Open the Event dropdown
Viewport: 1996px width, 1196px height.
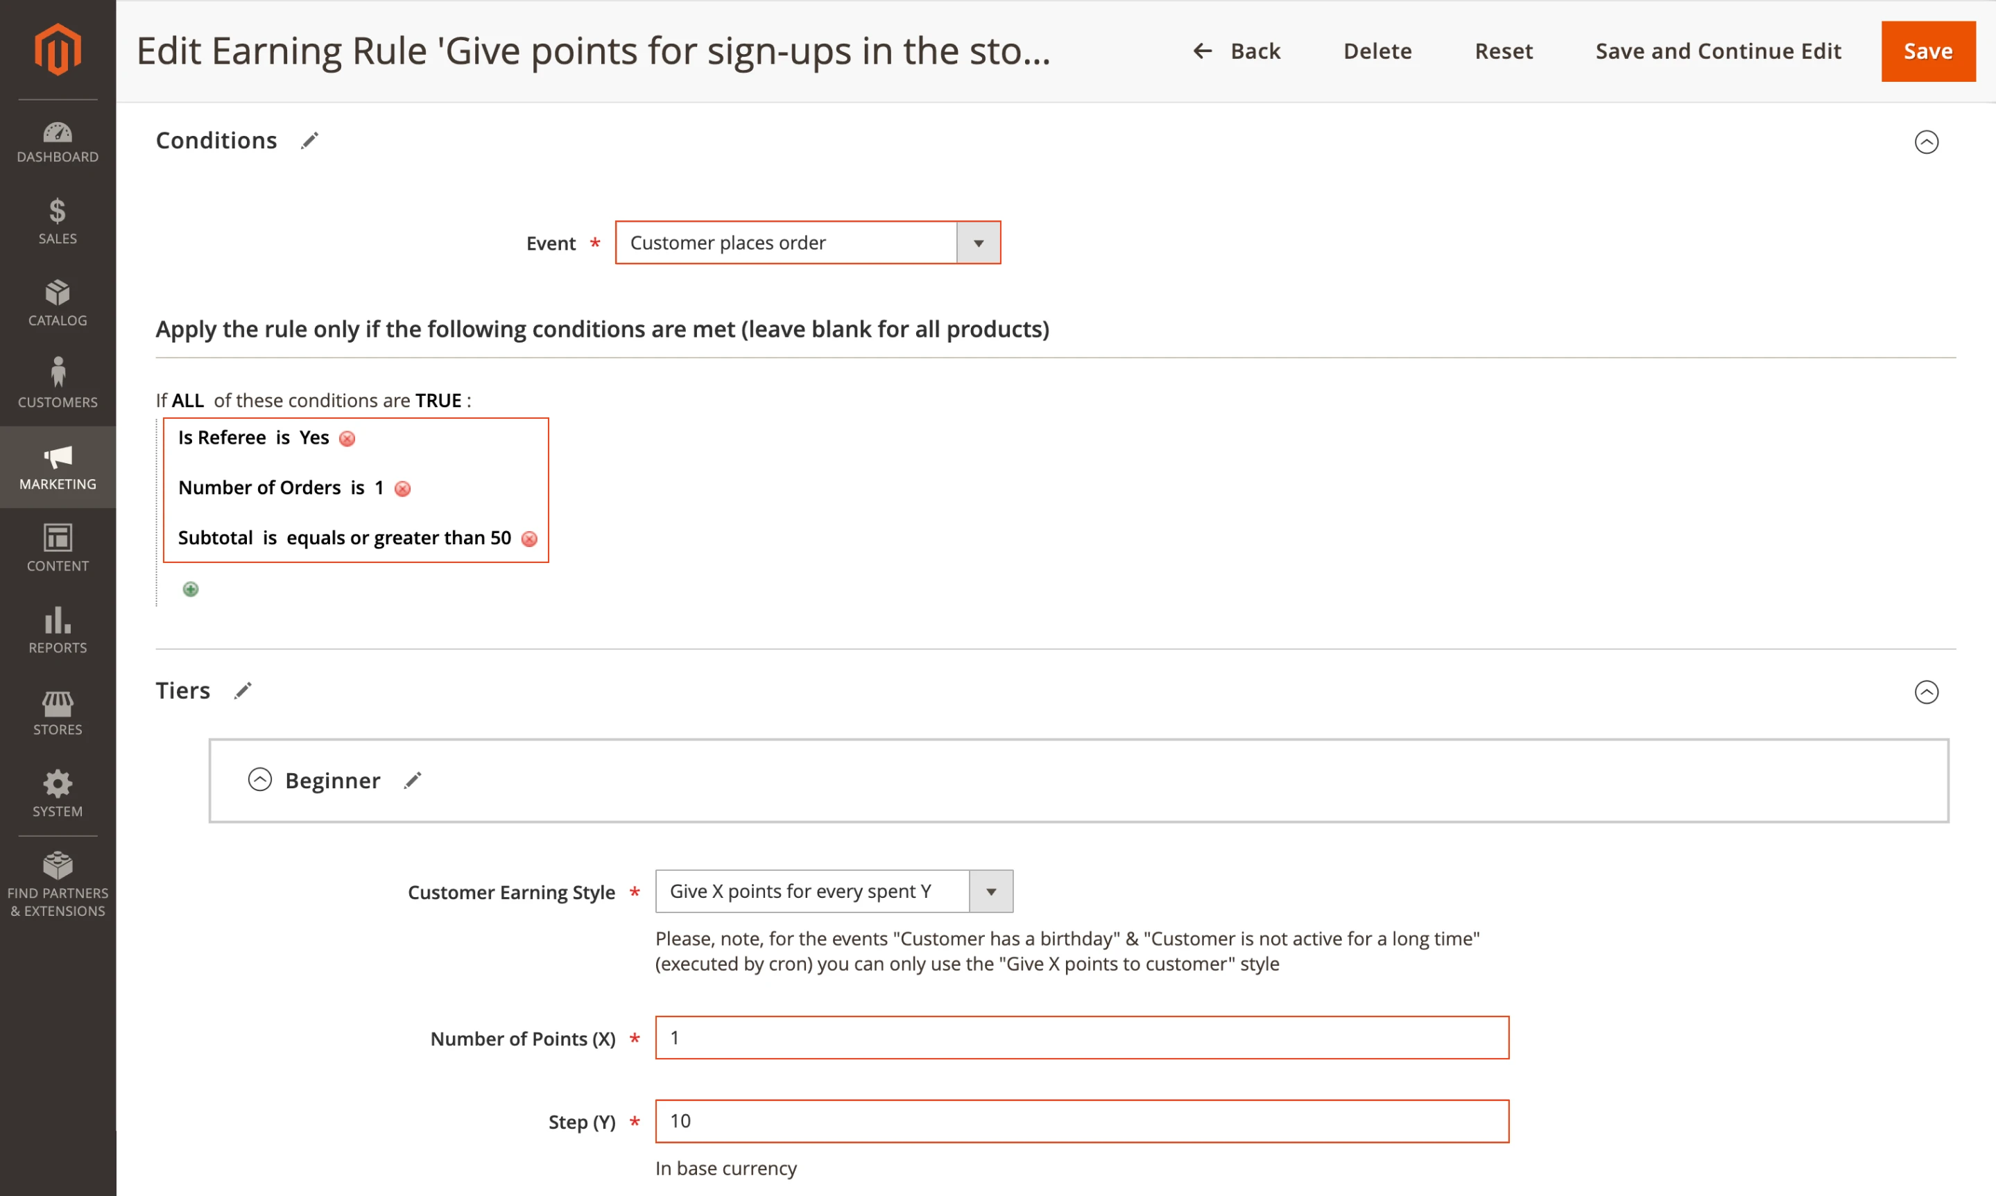point(978,243)
